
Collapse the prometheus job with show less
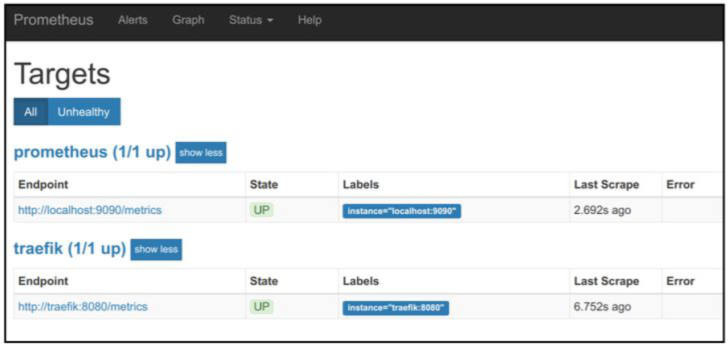coord(201,153)
